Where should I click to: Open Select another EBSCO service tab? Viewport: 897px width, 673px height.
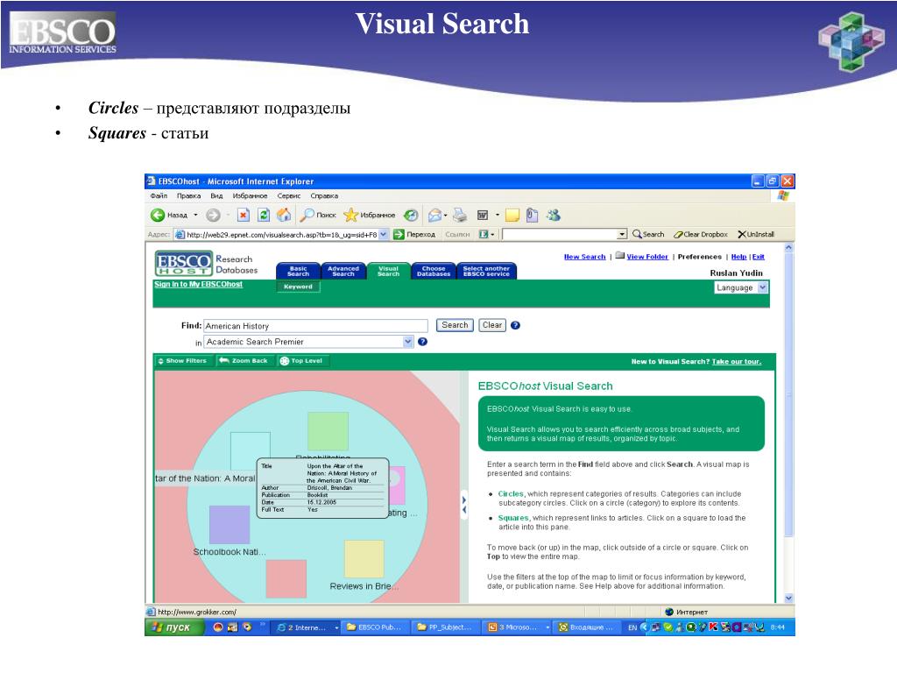click(x=486, y=272)
